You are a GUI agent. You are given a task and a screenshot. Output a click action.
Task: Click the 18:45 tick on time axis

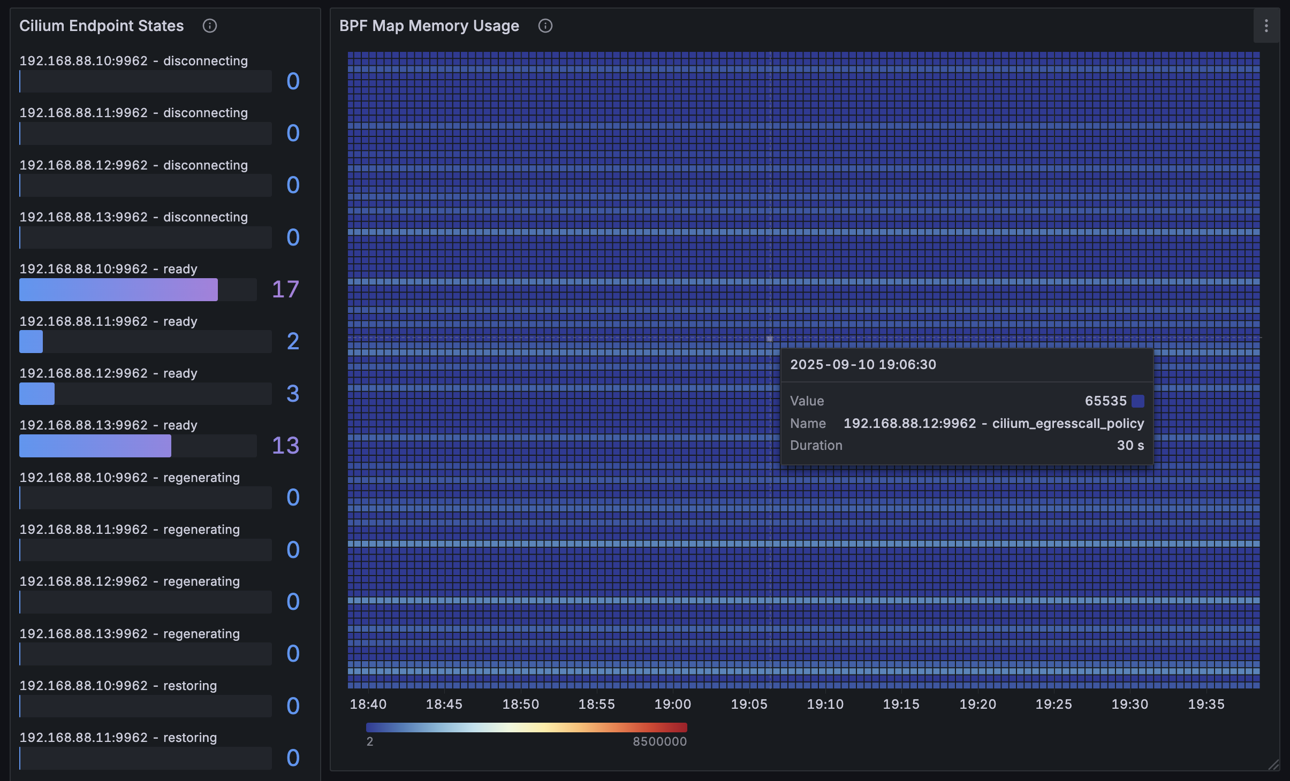(x=444, y=705)
